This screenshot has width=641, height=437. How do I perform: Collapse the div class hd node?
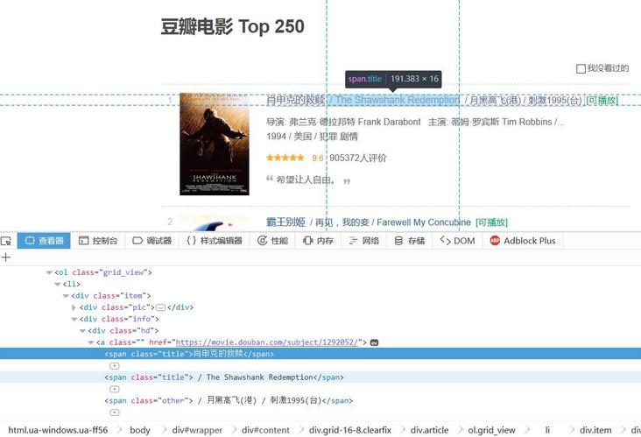[82, 330]
